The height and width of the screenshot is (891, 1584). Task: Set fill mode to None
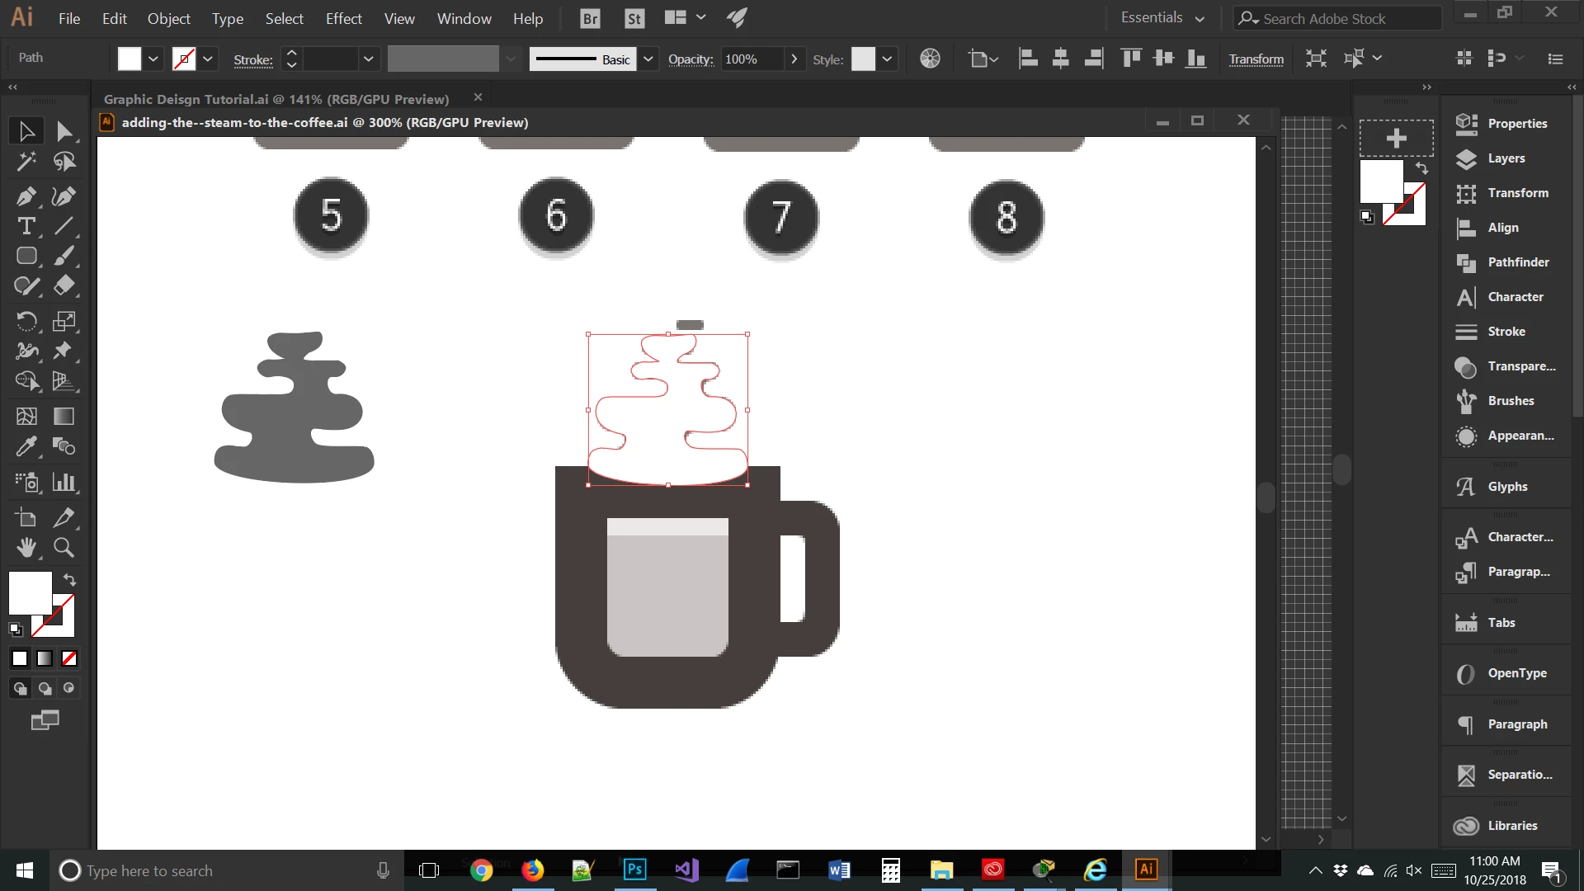tap(69, 658)
